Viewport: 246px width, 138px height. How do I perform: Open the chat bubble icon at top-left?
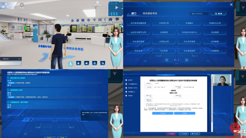tap(3, 7)
